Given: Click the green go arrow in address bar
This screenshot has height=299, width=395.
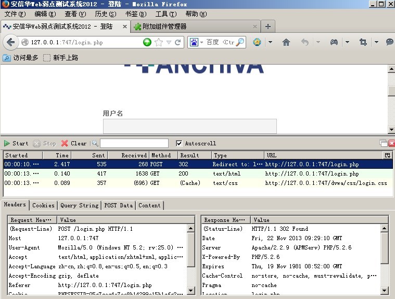Looking at the screenshot, I should click(147, 42).
